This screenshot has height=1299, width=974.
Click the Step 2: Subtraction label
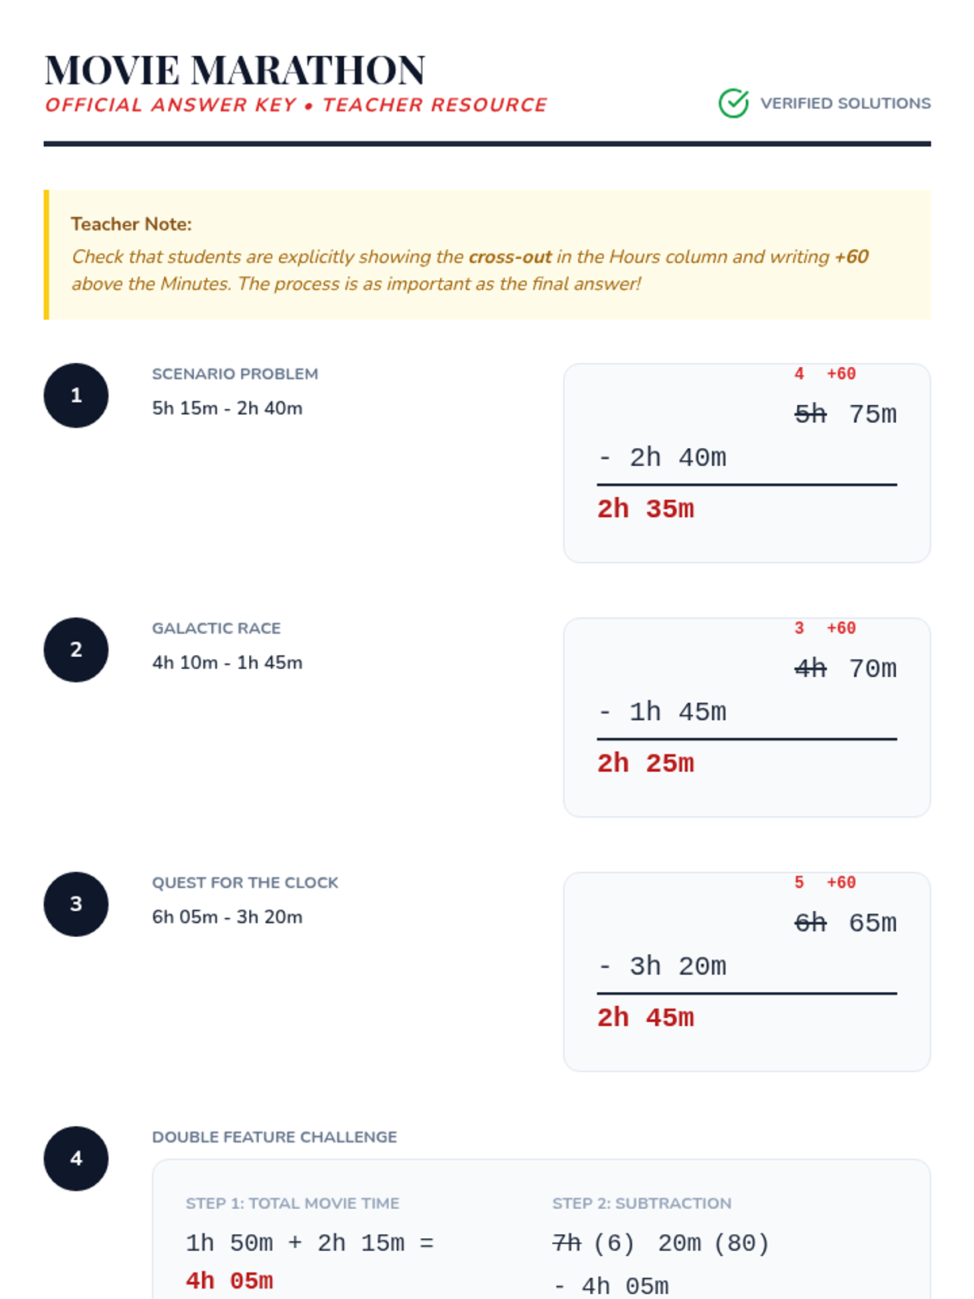tap(642, 1203)
